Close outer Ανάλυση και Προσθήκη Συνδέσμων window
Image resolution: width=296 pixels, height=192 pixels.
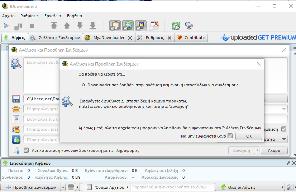pos(284,50)
